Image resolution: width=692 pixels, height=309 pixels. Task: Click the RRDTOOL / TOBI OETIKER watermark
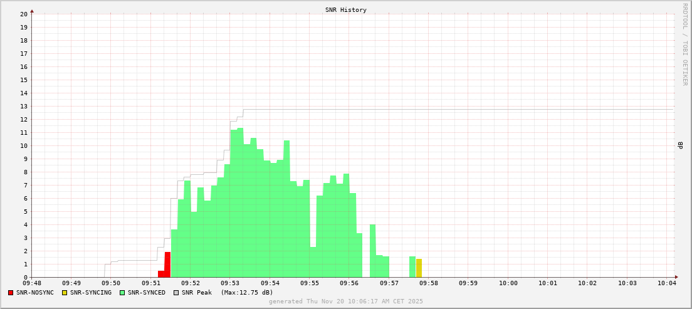pyautogui.click(x=684, y=44)
